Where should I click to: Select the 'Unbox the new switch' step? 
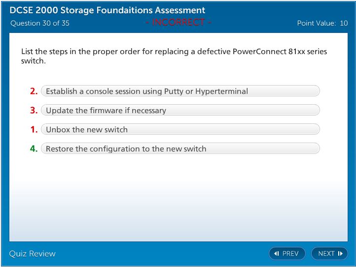coord(180,130)
